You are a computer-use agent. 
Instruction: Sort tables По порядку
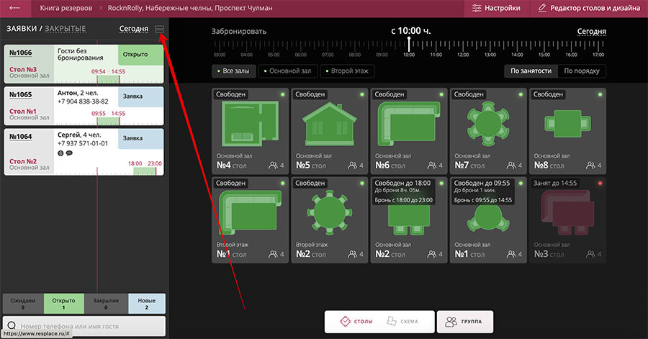[582, 71]
